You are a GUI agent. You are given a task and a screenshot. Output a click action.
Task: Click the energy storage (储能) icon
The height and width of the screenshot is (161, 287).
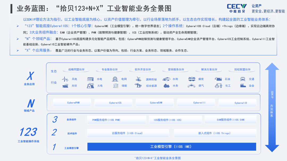point(116,86)
